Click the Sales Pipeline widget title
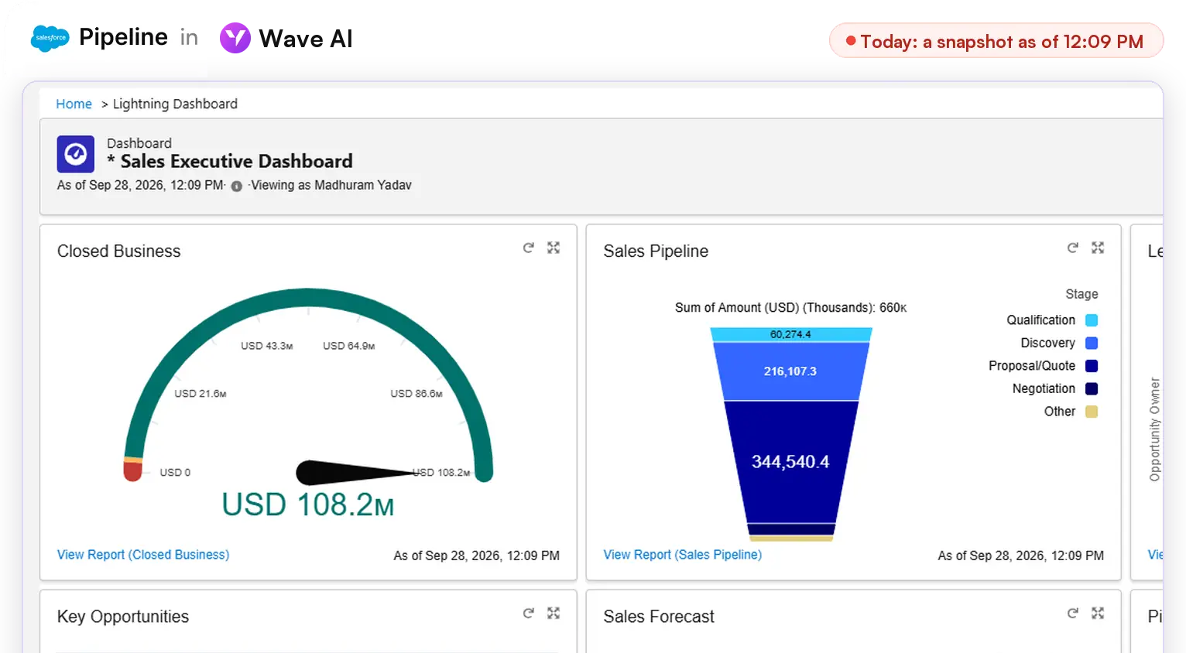Image resolution: width=1186 pixels, height=653 pixels. (656, 251)
